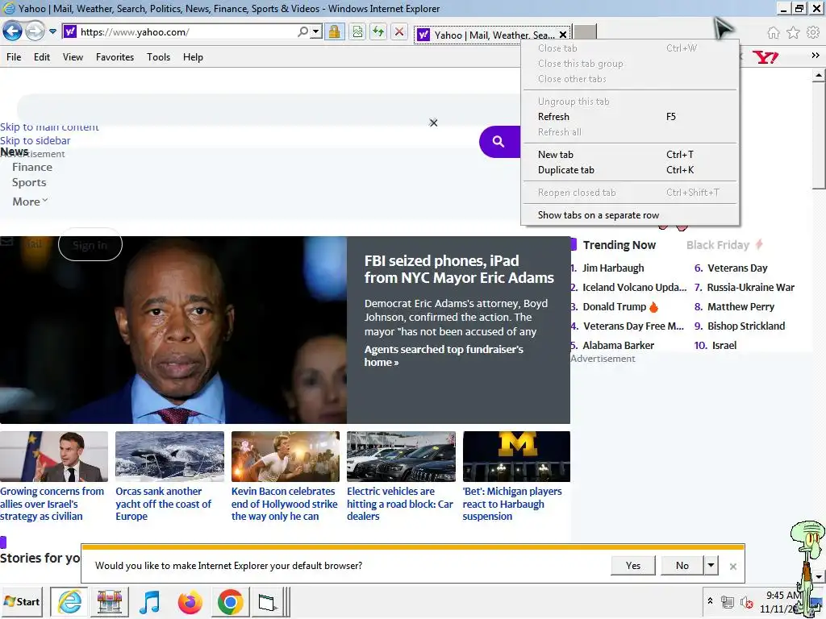Viewport: 826px width, 619px height.
Task: Click Agents searched top fundraiser's home link
Action: [444, 355]
